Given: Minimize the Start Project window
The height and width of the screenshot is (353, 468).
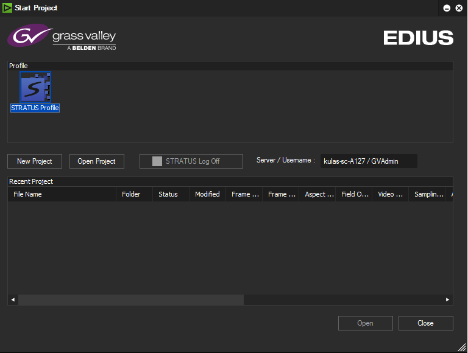Looking at the screenshot, I should pyautogui.click(x=447, y=8).
